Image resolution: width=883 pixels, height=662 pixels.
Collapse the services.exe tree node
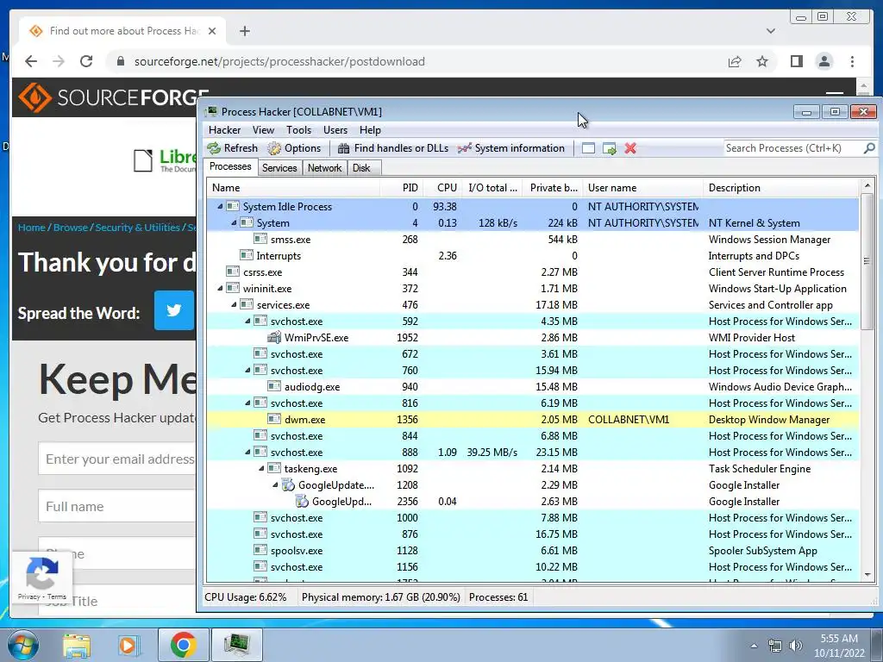[234, 304]
